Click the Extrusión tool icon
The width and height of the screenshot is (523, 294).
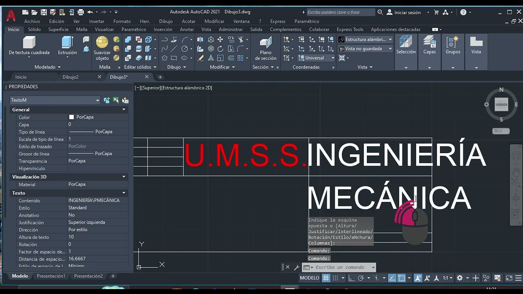pyautogui.click(x=67, y=42)
